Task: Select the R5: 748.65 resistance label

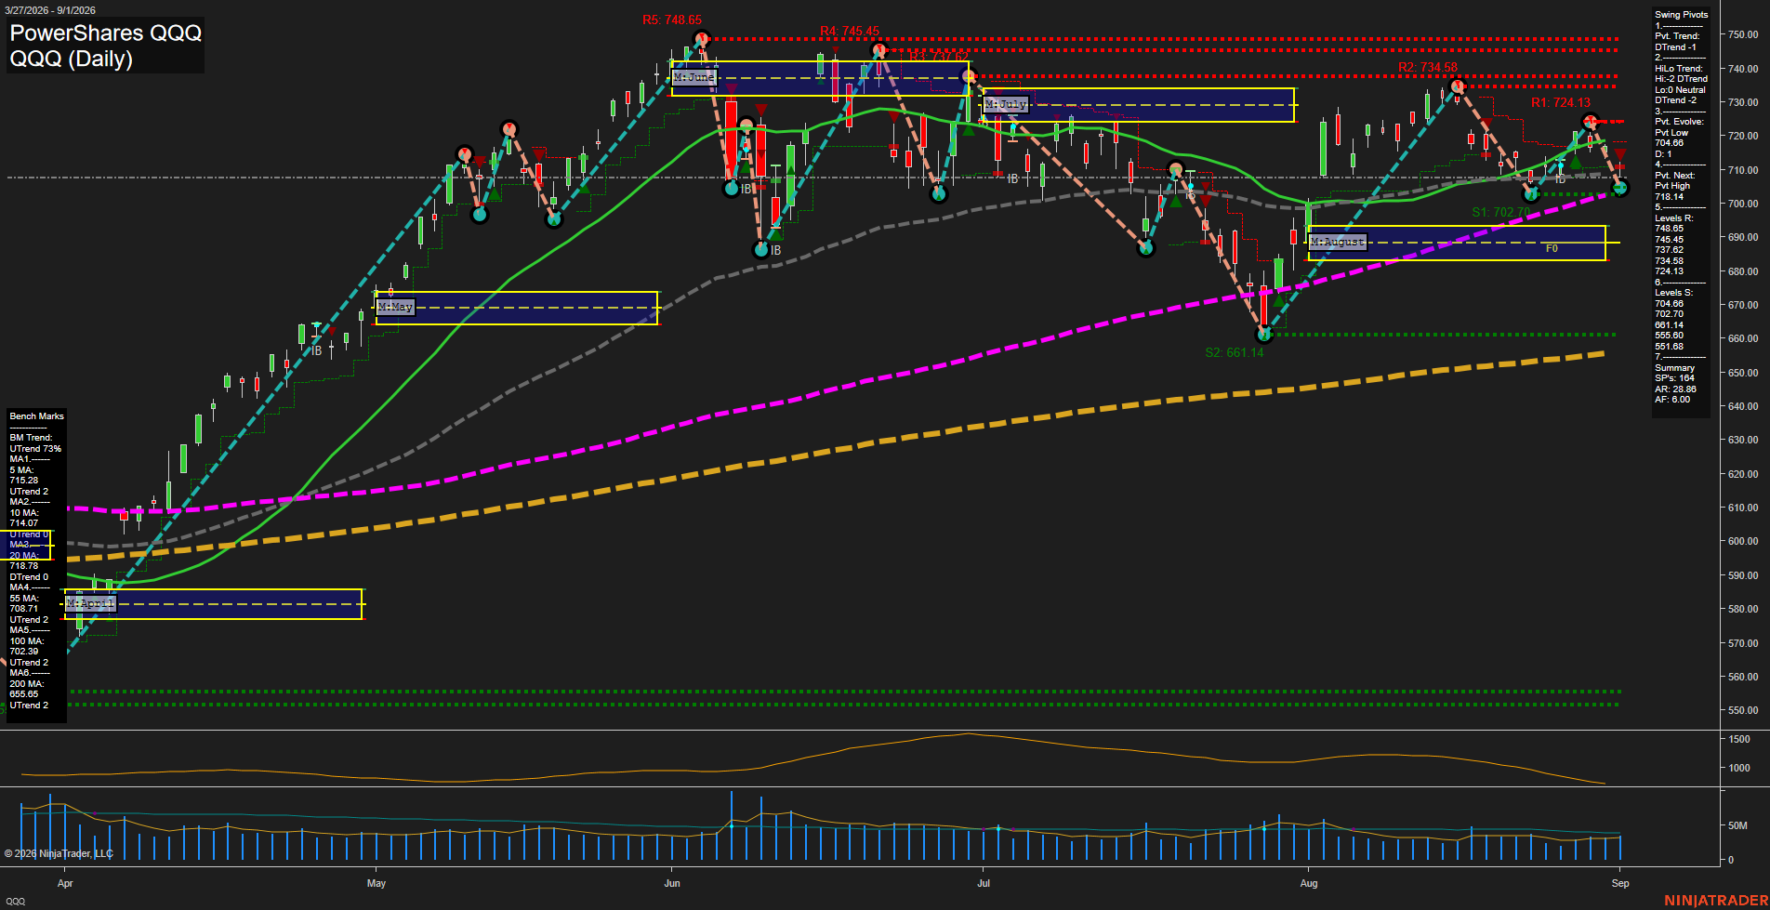Action: 672,20
